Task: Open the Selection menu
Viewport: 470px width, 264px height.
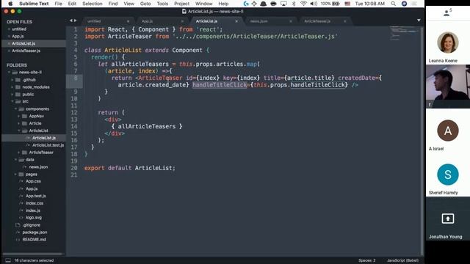Action: [x=93, y=4]
